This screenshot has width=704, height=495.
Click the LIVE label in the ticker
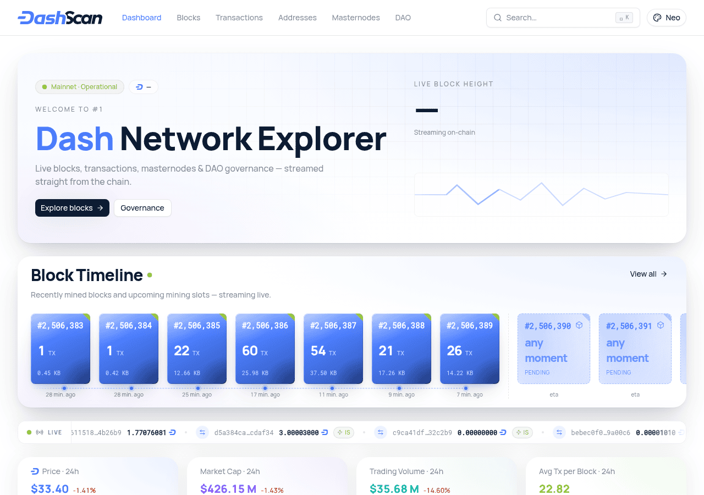[55, 432]
